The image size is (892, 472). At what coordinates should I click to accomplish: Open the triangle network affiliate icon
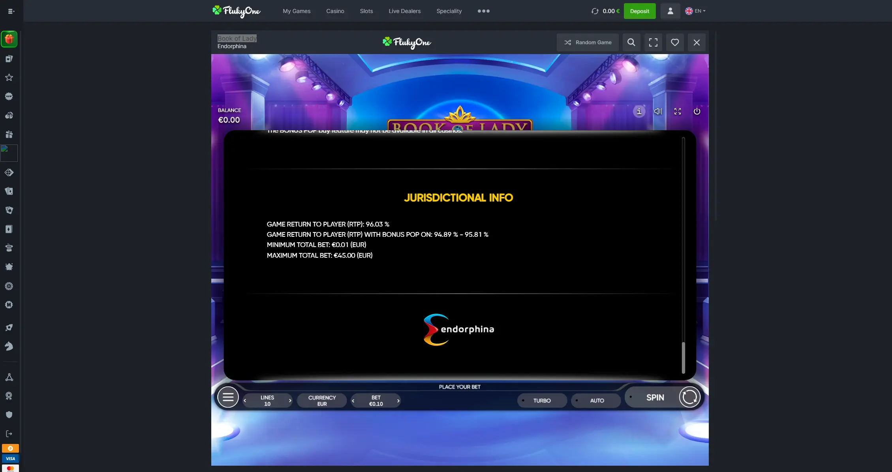tap(9, 377)
